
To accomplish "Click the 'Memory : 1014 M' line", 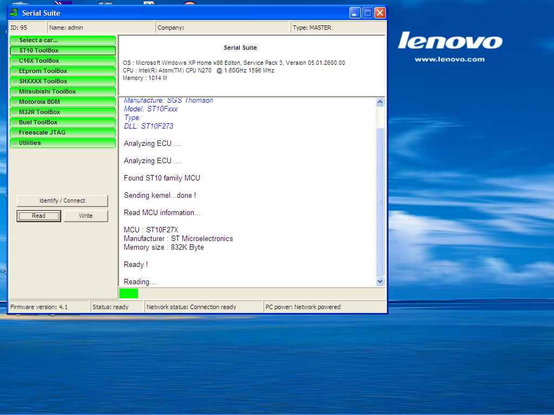I will pos(145,78).
